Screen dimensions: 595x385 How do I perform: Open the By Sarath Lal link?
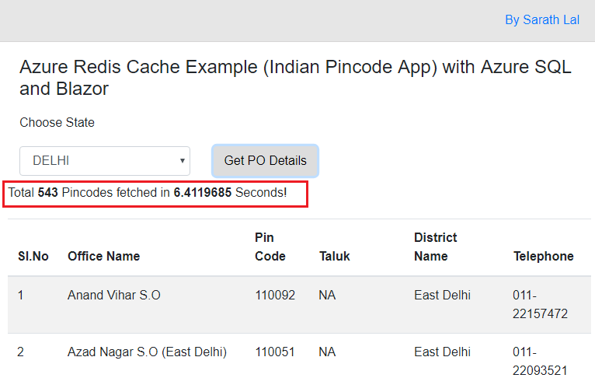[542, 20]
